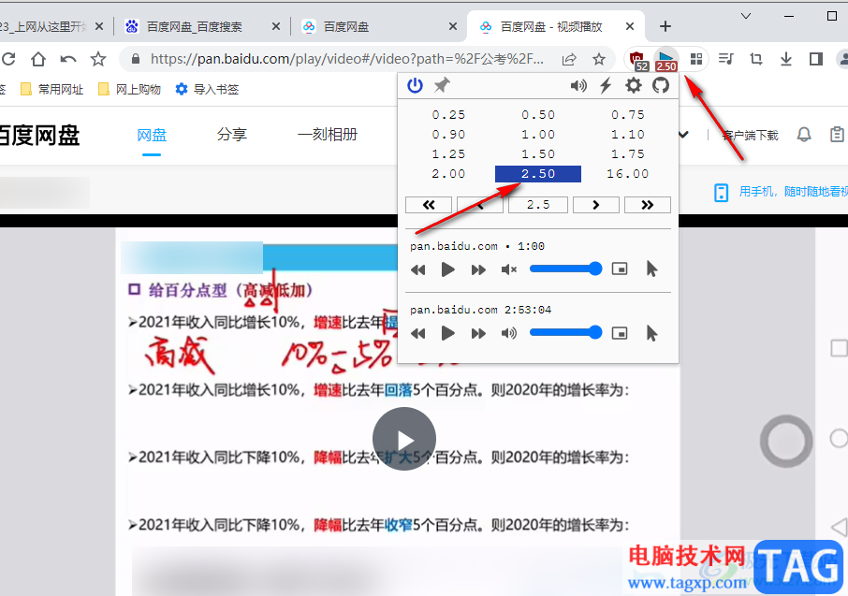
Task: Go to browser home page
Action: [x=37, y=58]
